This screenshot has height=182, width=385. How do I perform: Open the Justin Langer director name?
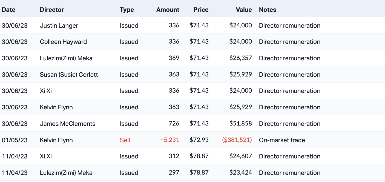point(59,25)
